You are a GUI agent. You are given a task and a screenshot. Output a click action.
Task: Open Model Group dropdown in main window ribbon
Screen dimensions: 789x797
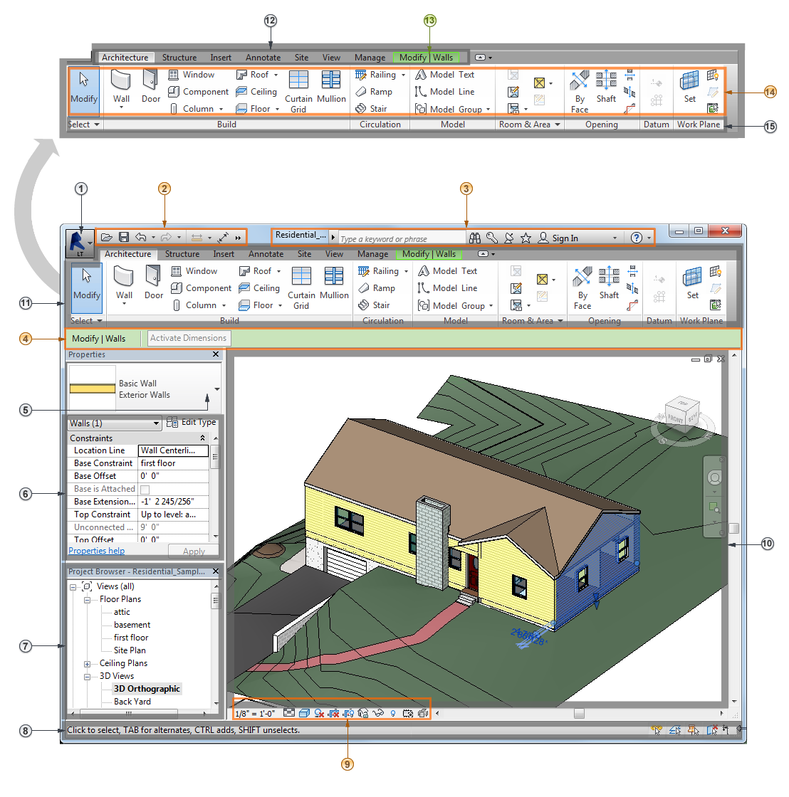491,306
